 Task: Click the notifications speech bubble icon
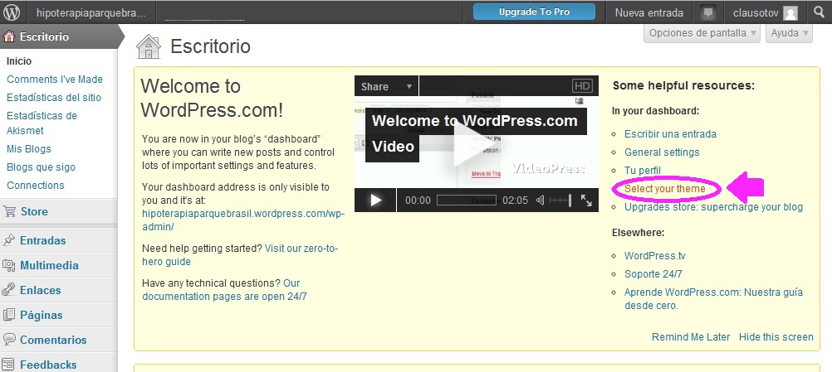[708, 12]
